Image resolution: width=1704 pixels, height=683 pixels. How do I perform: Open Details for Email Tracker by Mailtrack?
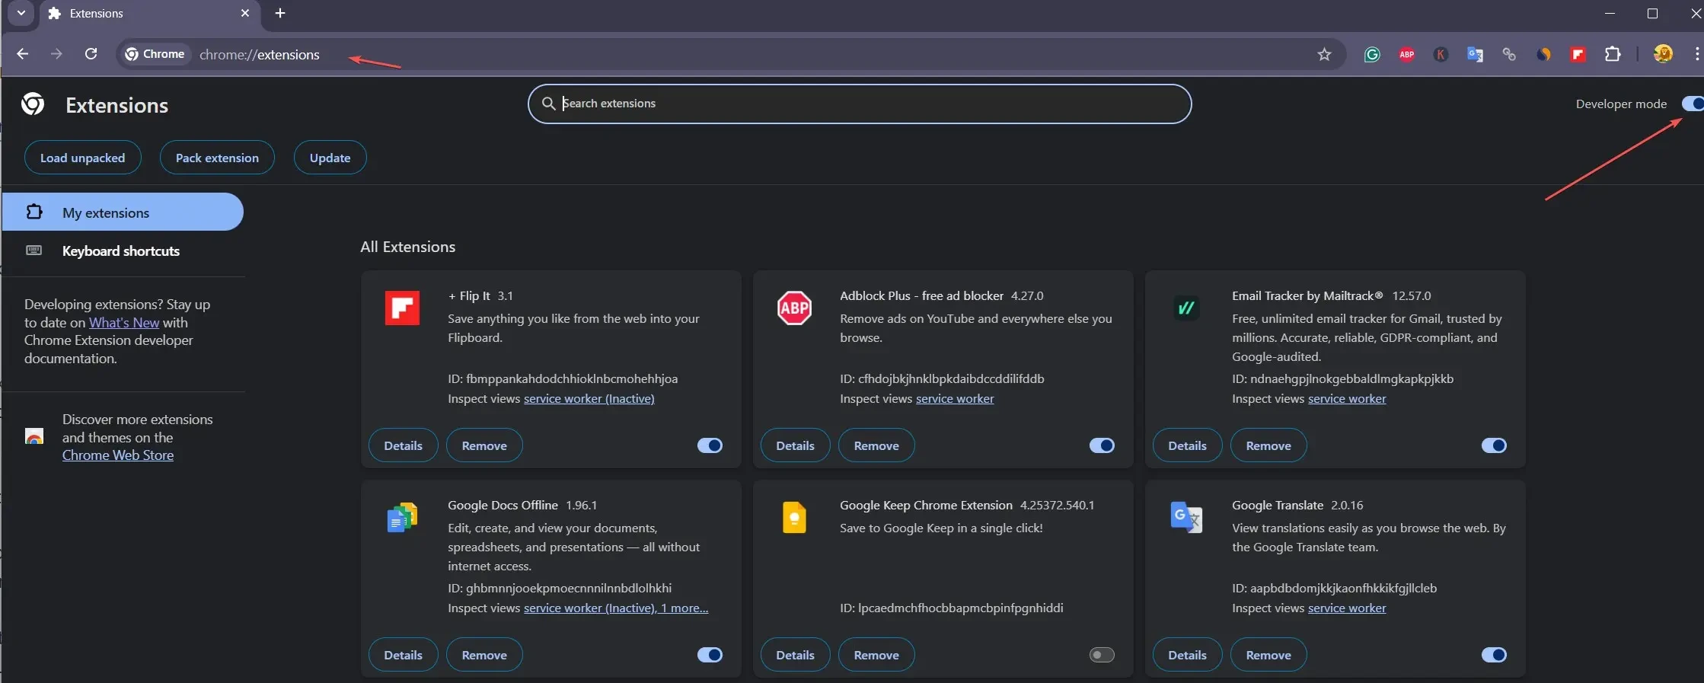1187,445
